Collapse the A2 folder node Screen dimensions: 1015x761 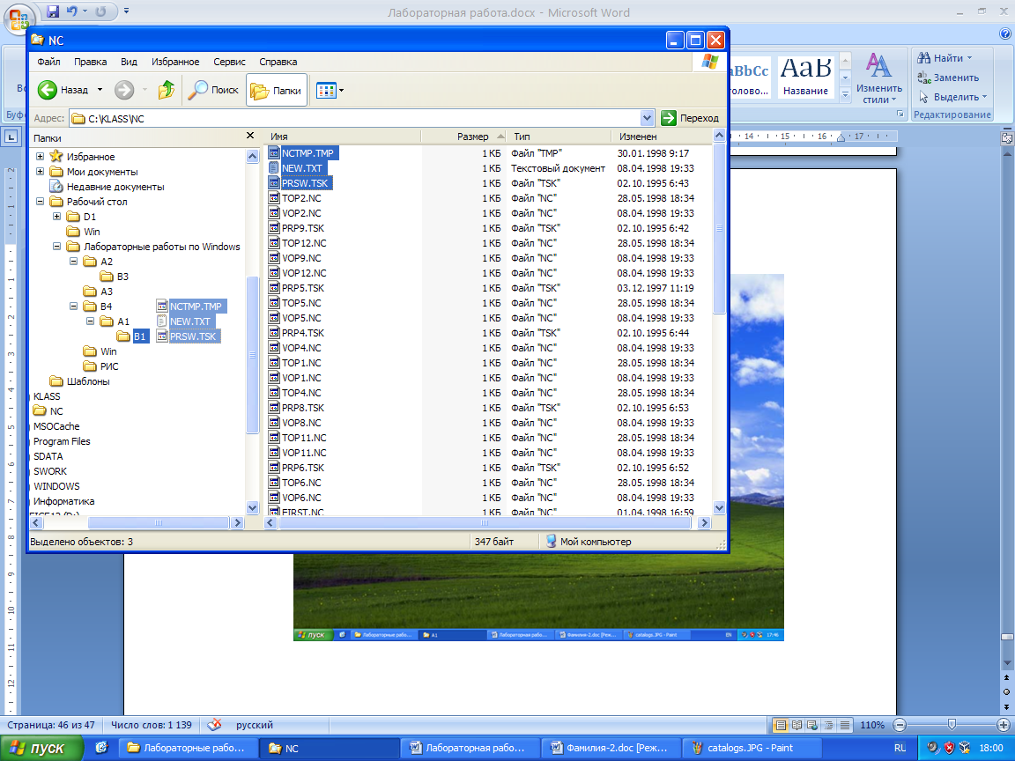(x=74, y=261)
